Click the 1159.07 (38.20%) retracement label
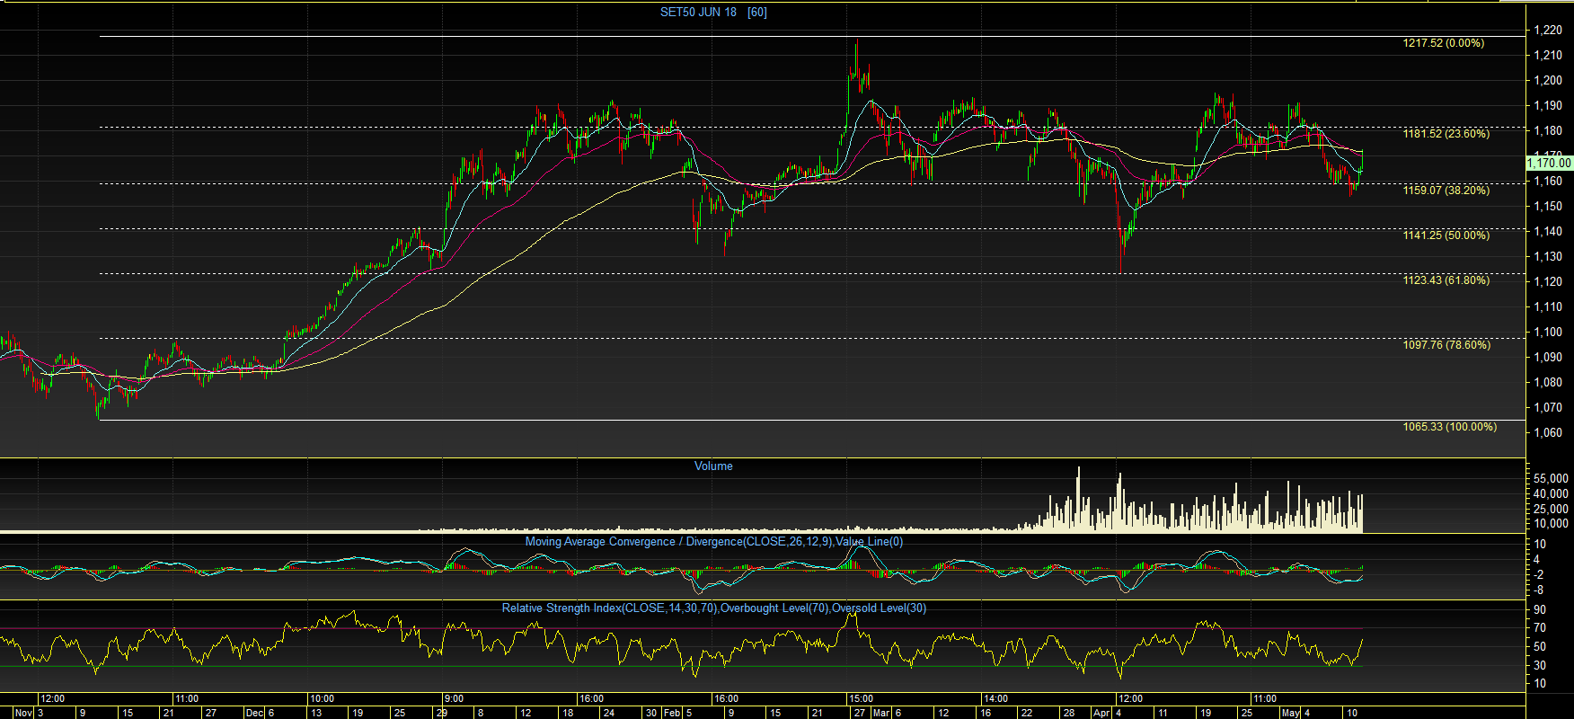The height and width of the screenshot is (719, 1574). pos(1446,191)
